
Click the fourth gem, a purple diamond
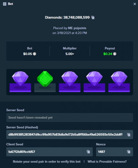click(x=94, y=78)
